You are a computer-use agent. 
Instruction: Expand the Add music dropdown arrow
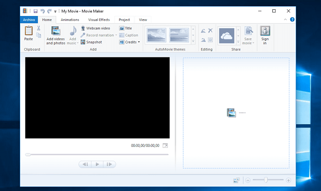point(78,43)
